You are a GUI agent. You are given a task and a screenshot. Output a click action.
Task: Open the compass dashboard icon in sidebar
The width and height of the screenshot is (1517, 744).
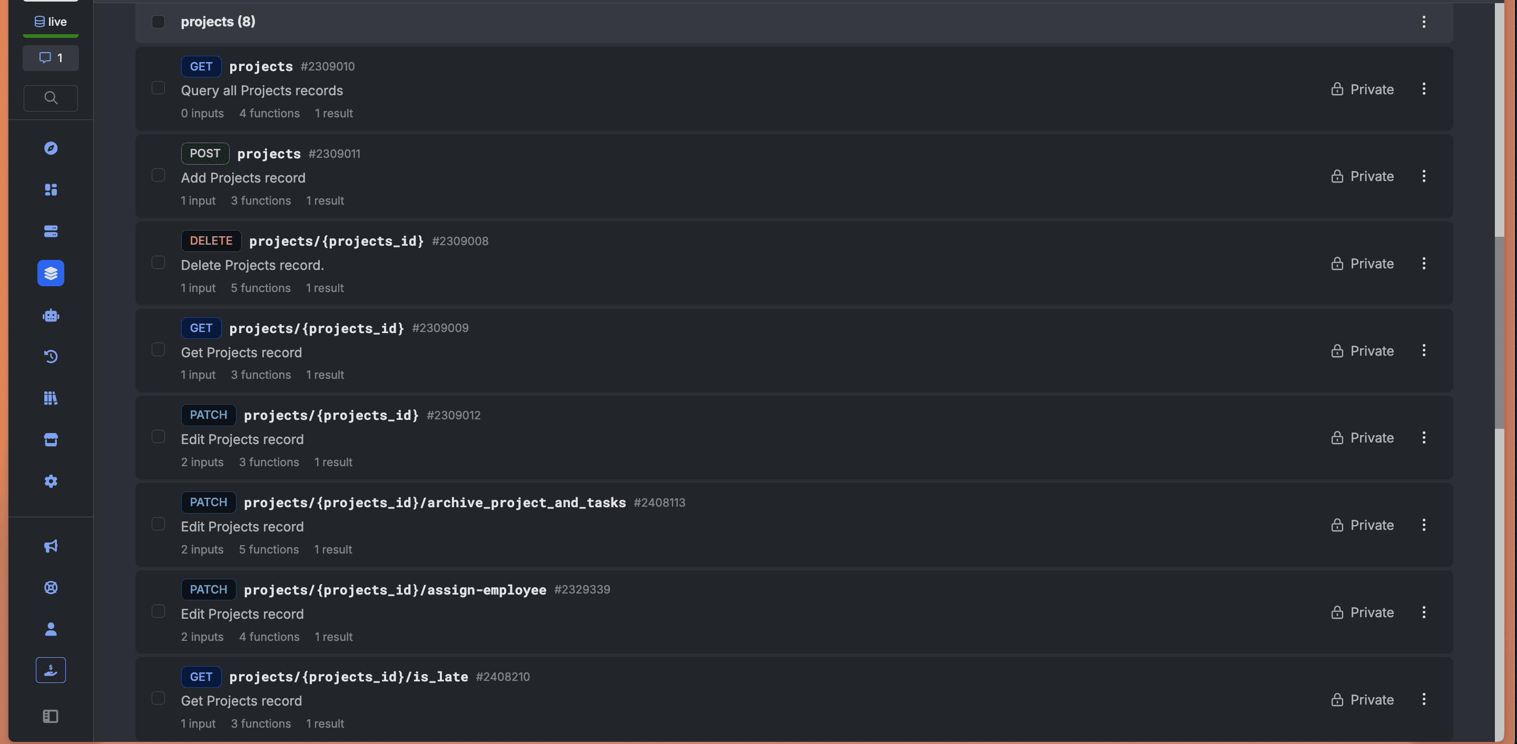[51, 148]
